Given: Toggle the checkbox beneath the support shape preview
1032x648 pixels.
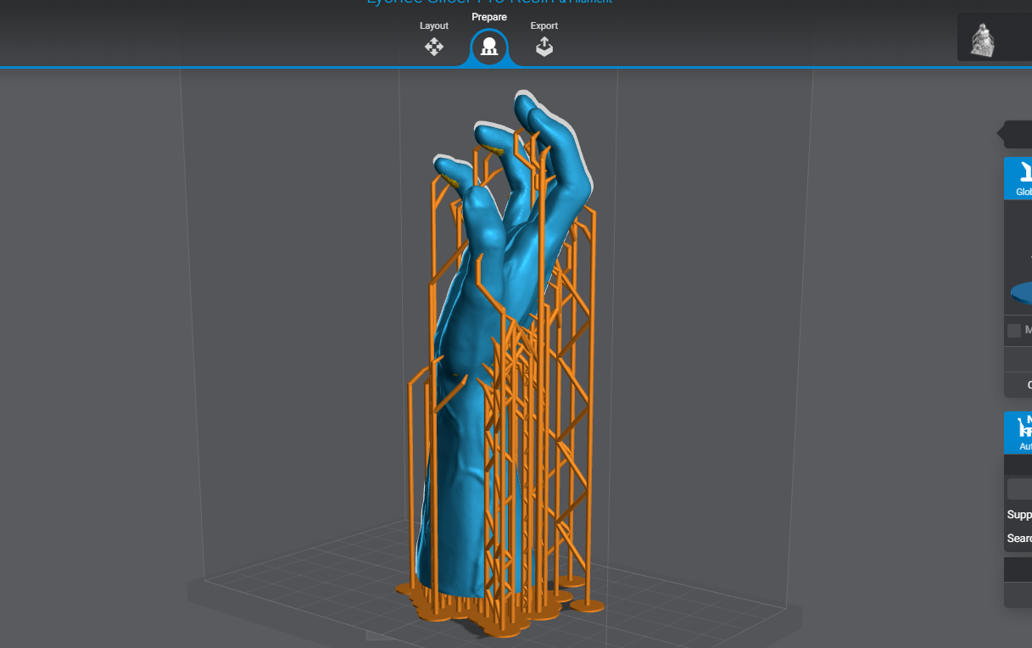Looking at the screenshot, I should click(x=1014, y=330).
